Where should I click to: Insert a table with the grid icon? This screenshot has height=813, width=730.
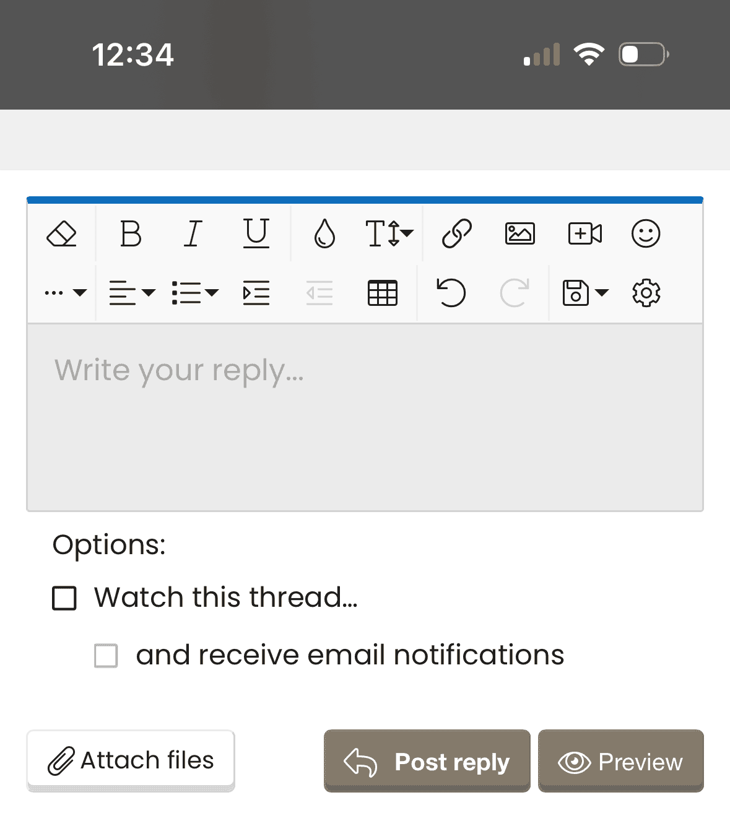(x=383, y=293)
